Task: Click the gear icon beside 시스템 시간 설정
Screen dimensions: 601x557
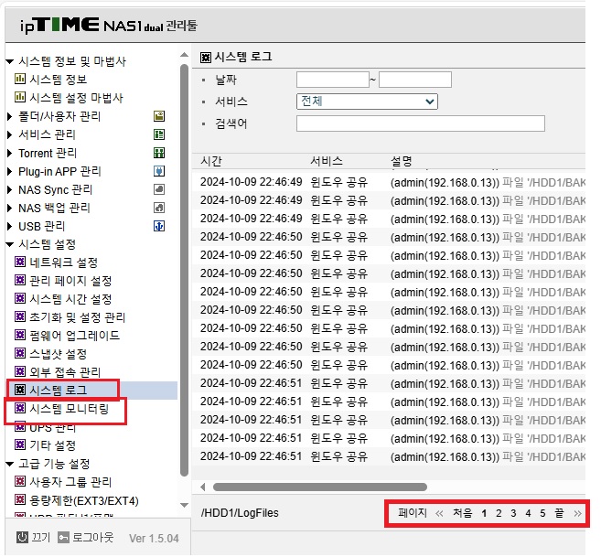Action: click(20, 298)
